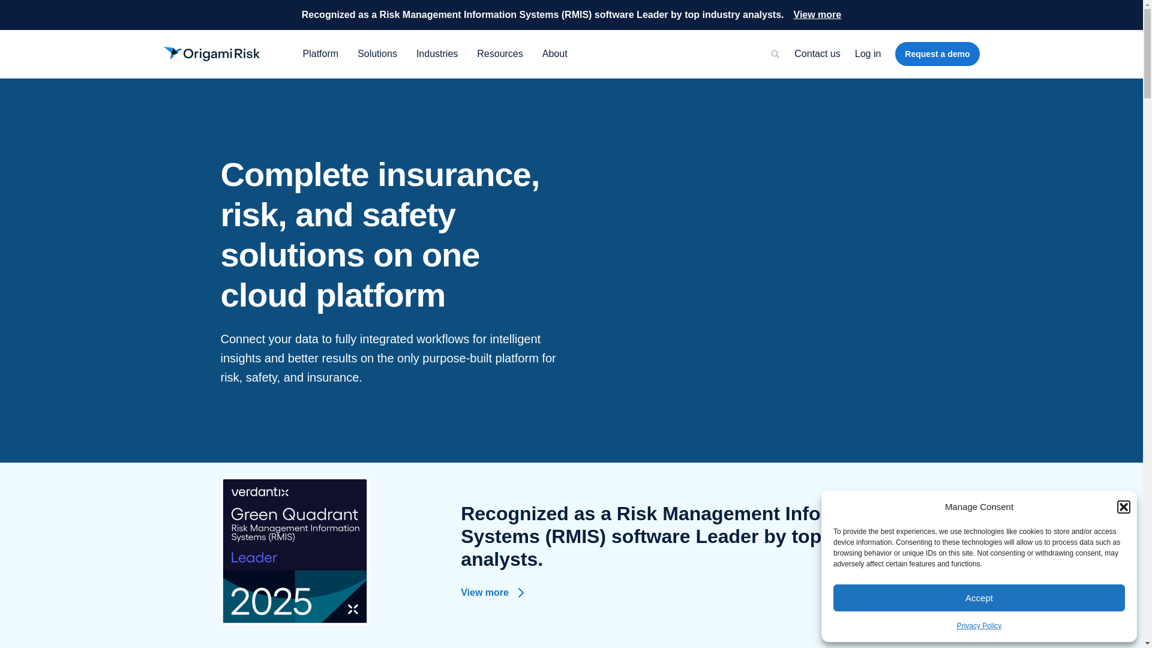Click the Verdantix Green Quadrant 2025 badge

[295, 551]
